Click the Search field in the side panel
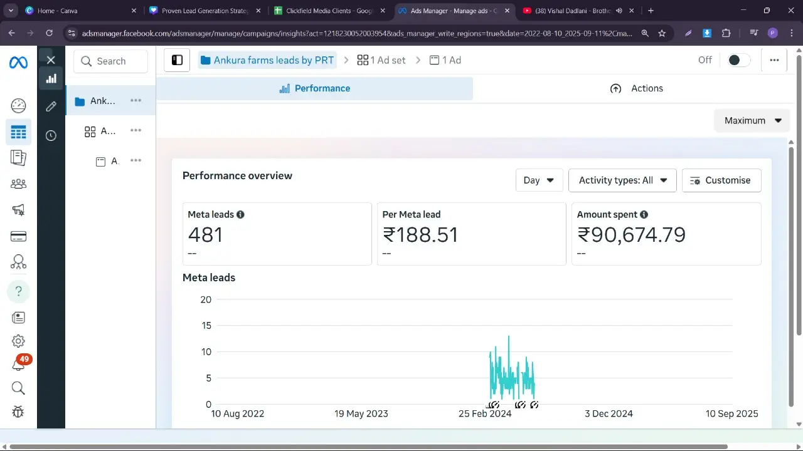Screen dimensions: 803x451 [x=111, y=61]
